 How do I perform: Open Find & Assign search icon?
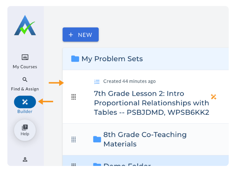[25, 80]
